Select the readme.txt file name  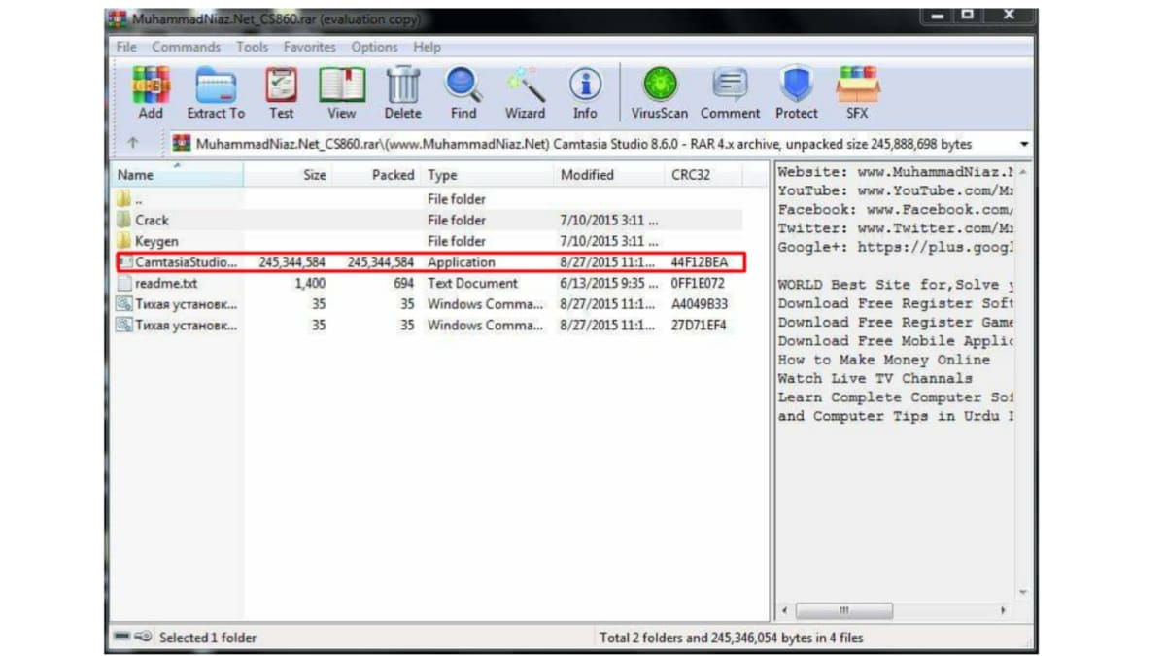(166, 284)
